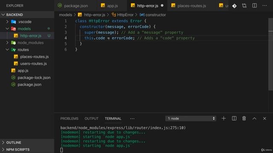This screenshot has height=153, width=273.
Task: Click the constructor method symbol icon in breadcrumb
Action: (x=142, y=15)
